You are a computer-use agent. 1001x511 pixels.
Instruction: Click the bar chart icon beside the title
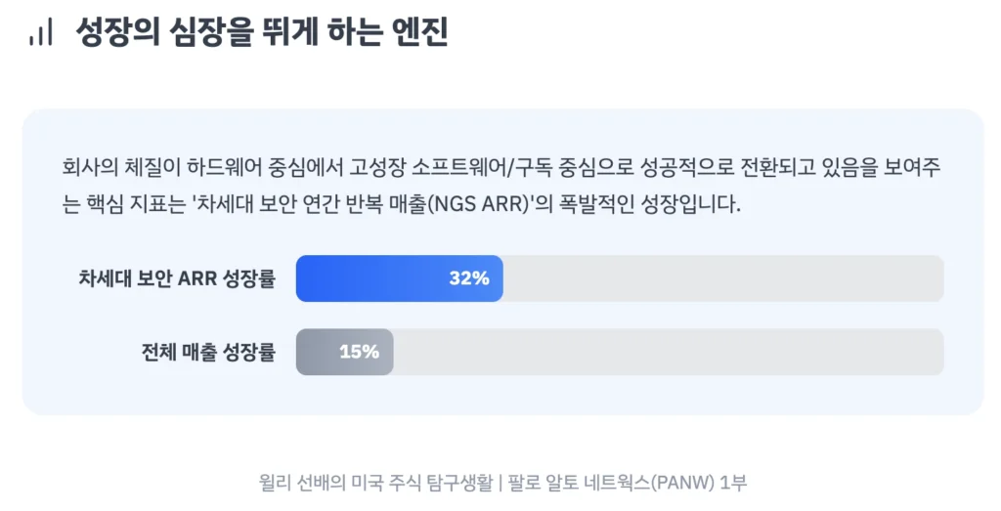[x=40, y=33]
